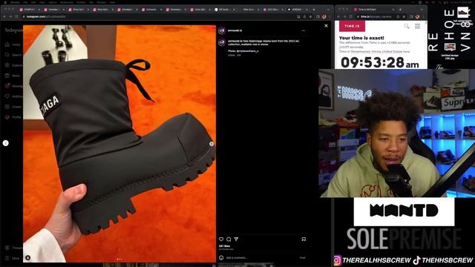This screenshot has width=475, height=267.
Task: Open the poster's avatar in the post header
Action: point(222,30)
